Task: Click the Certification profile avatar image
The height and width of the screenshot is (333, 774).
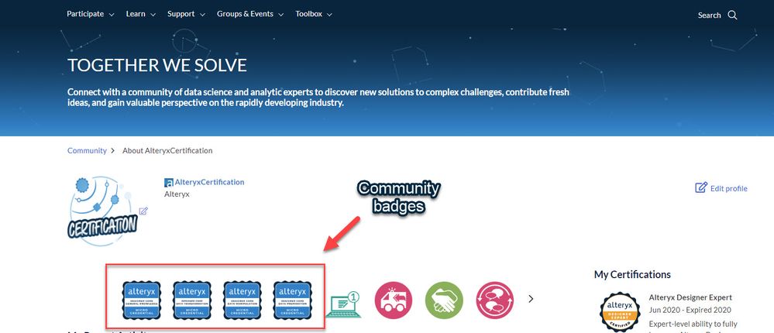Action: 103,211
